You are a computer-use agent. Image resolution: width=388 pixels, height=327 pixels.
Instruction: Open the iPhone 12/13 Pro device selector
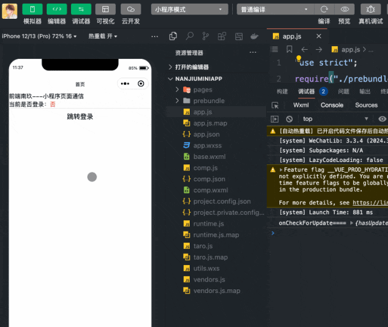click(x=40, y=36)
